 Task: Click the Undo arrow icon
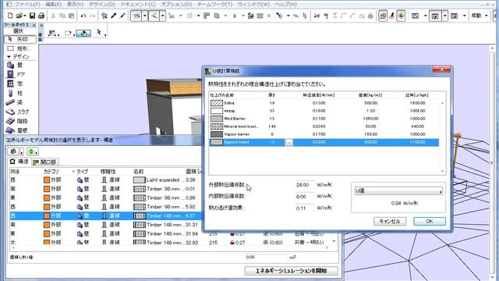click(83, 16)
